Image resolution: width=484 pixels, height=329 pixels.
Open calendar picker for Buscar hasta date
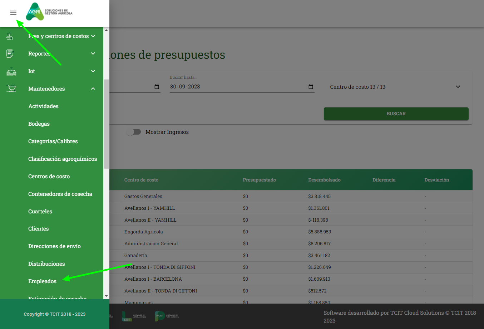tap(311, 87)
